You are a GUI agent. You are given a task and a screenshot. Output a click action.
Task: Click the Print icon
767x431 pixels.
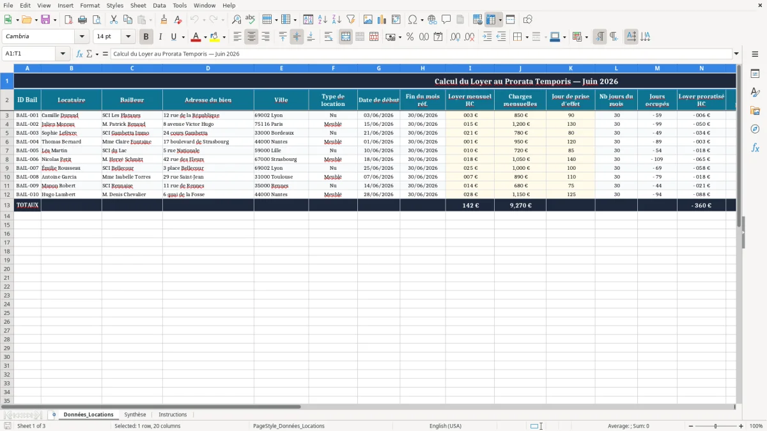[x=82, y=20]
